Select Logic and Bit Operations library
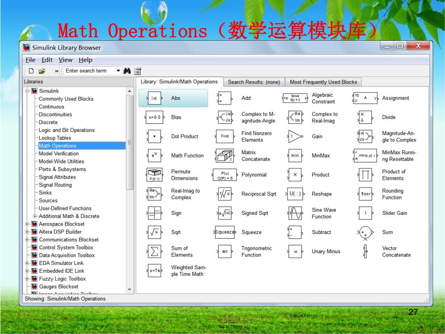 [x=67, y=130]
